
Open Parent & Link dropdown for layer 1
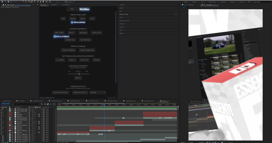[50, 109]
